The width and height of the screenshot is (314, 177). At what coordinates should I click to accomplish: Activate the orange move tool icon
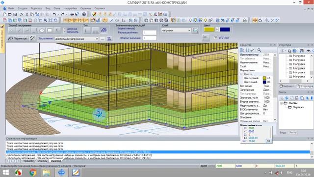pyautogui.click(x=255, y=20)
